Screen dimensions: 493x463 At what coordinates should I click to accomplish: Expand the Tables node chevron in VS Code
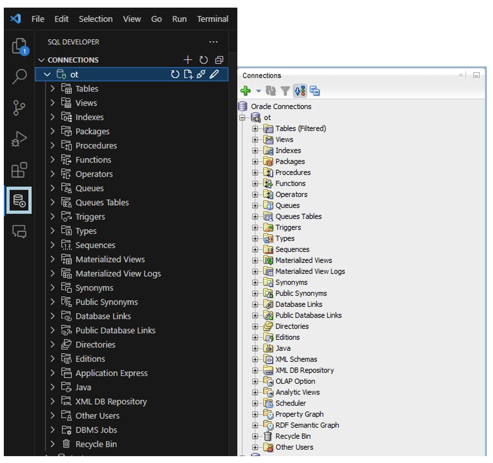(53, 88)
